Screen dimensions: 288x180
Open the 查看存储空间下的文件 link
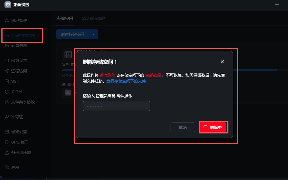126,81
